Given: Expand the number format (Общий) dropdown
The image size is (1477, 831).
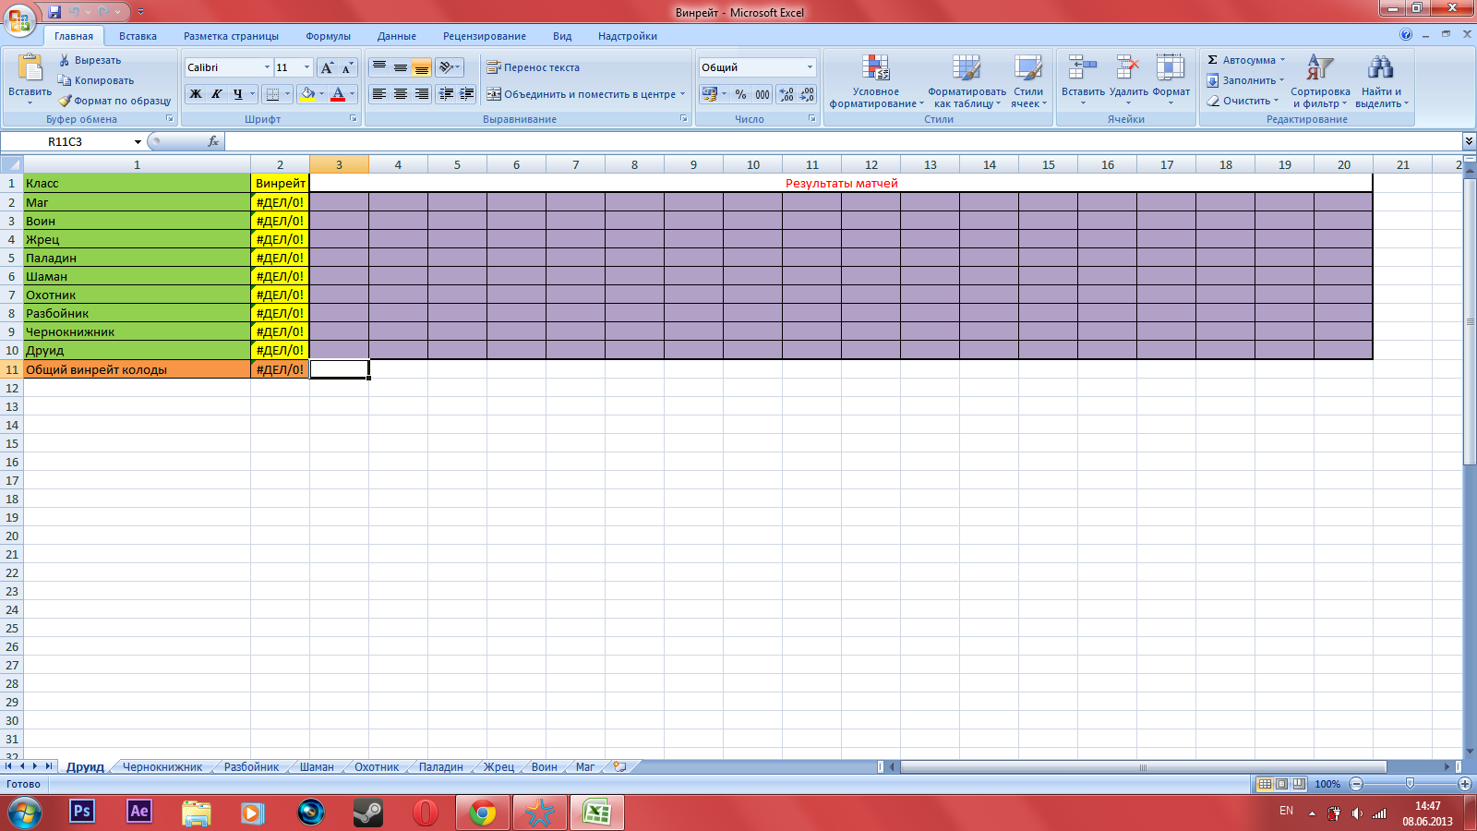Looking at the screenshot, I should 810,67.
